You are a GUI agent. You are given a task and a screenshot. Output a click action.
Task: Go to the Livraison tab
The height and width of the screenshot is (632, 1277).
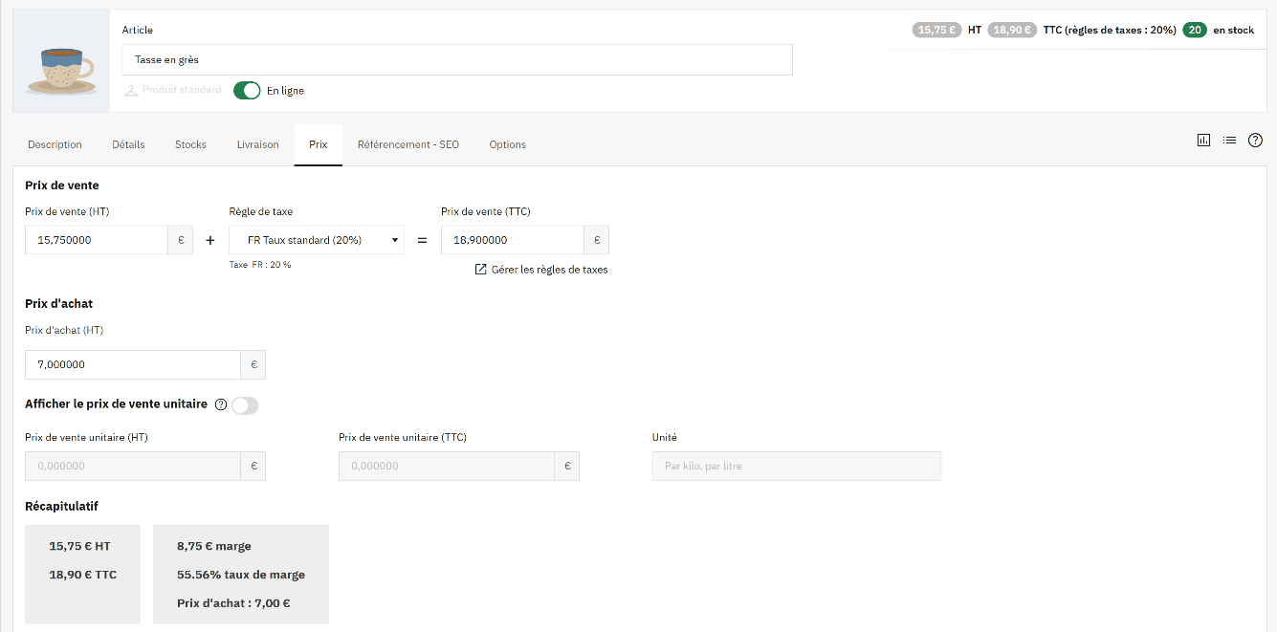[x=258, y=144]
